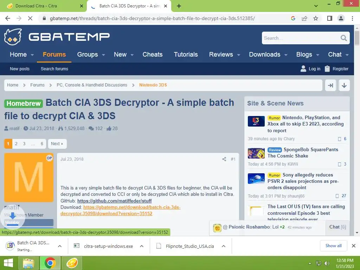Click the Google icon in address bar
The width and height of the screenshot is (360, 270).
[x=293, y=18]
